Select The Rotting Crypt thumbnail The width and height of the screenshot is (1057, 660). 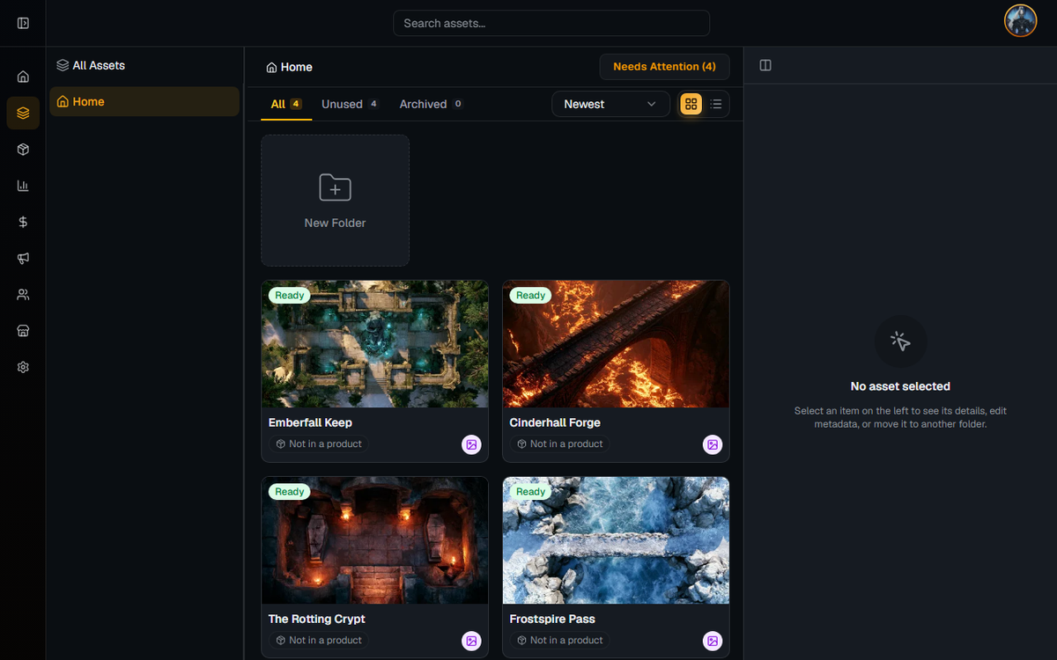[374, 540]
